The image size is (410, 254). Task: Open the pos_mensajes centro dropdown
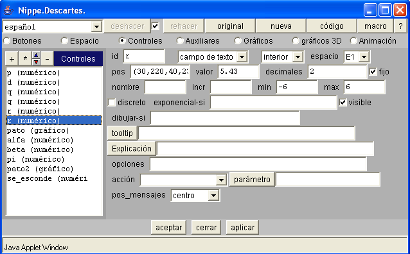213,195
